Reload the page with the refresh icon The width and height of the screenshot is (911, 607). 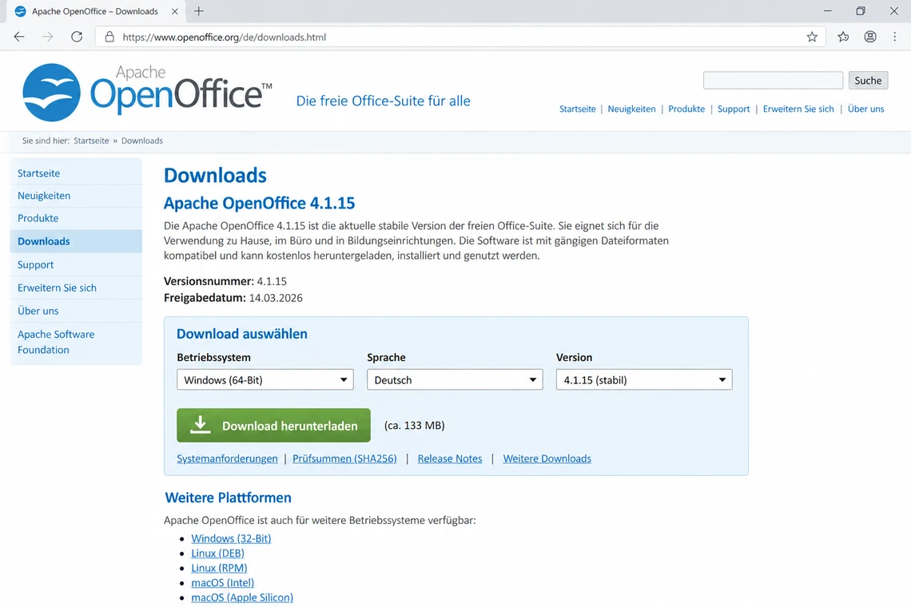[x=77, y=37]
